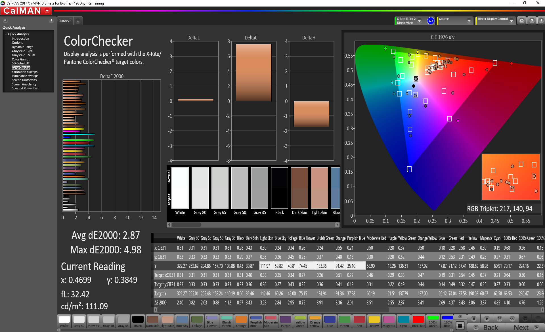This screenshot has height=332, width=545.
Task: Click the zoomed CIE chart inset thumbnail
Action: coord(511,177)
